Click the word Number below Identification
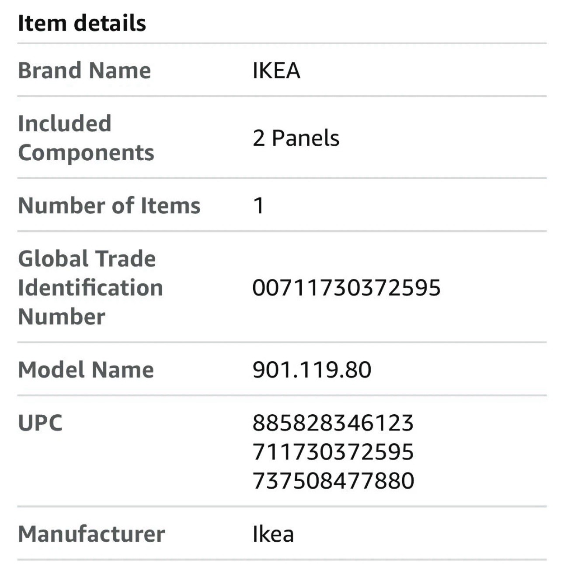This screenshot has height=582, width=564. (62, 317)
